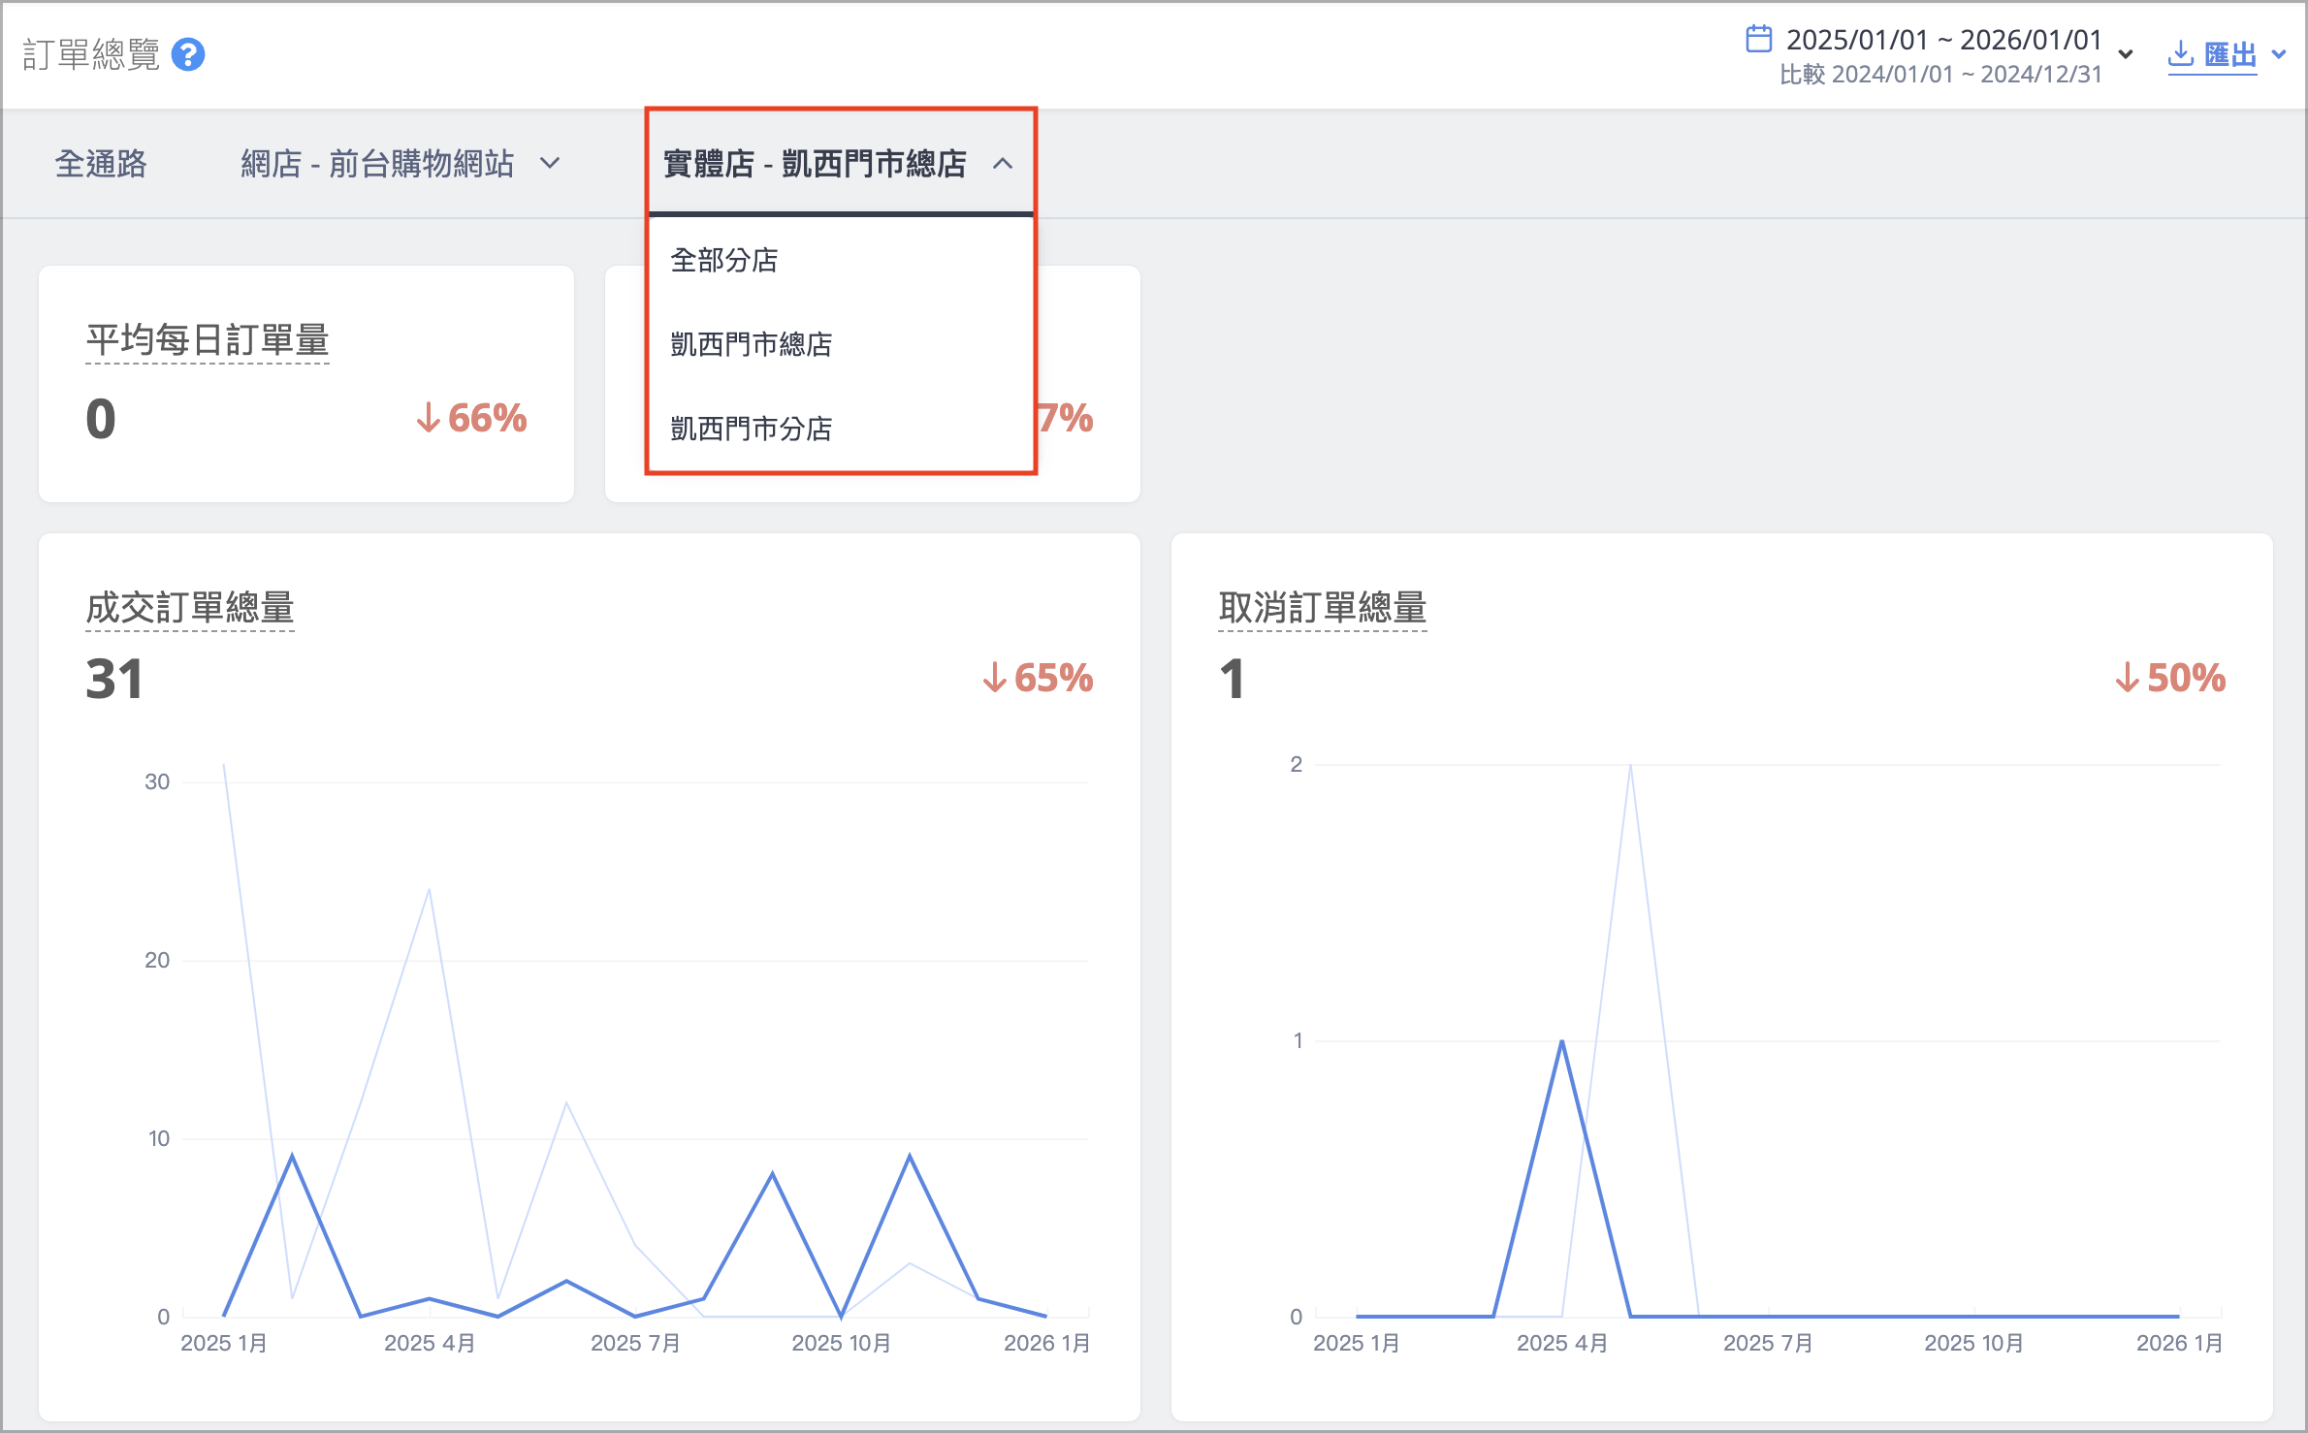The height and width of the screenshot is (1433, 2308).
Task: Collapse the 實體店 - 凱西門市總店 chevron
Action: (1003, 163)
